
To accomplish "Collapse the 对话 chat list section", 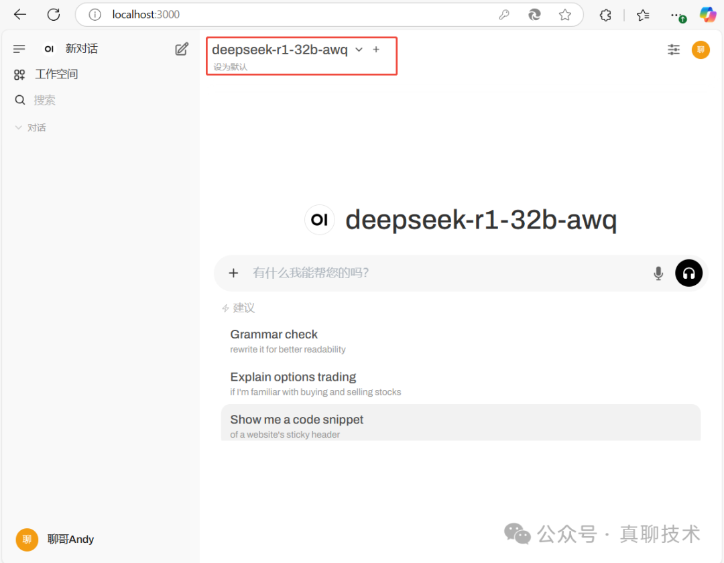I will (31, 128).
